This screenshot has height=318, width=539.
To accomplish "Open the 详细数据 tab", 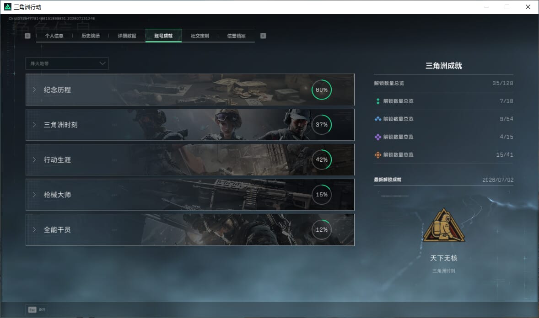I will coord(127,36).
